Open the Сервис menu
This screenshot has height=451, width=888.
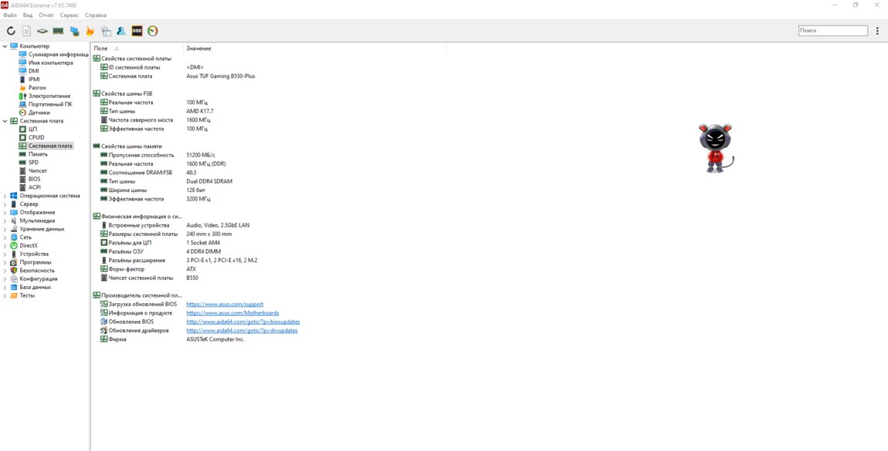click(69, 15)
